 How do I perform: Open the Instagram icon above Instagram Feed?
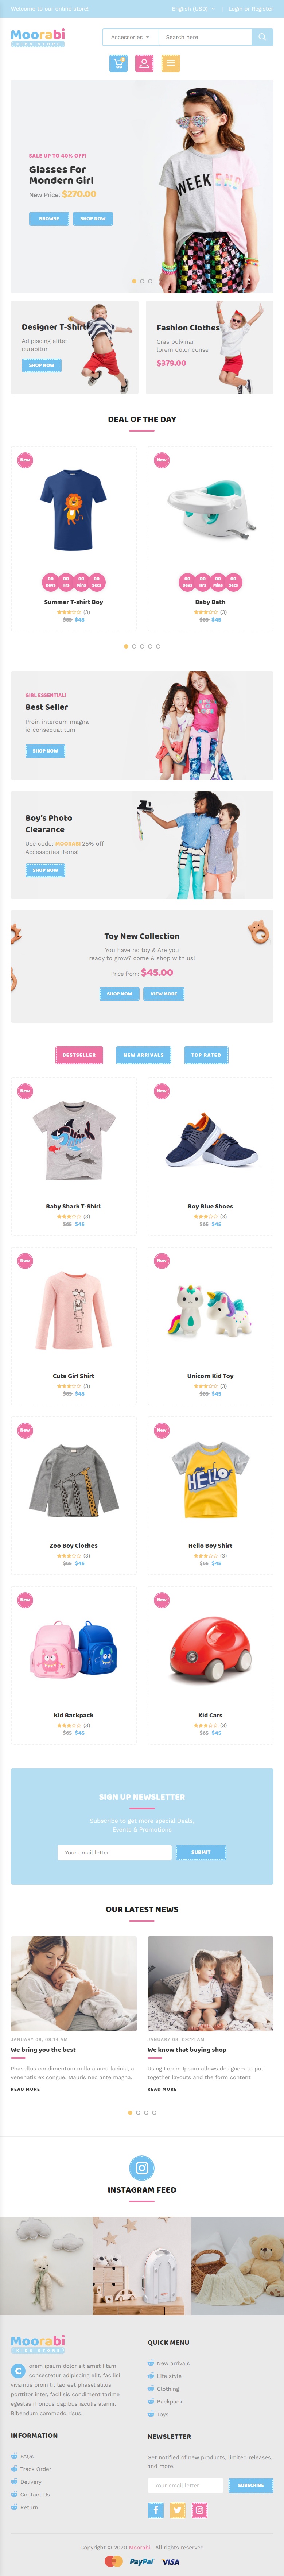click(142, 2167)
